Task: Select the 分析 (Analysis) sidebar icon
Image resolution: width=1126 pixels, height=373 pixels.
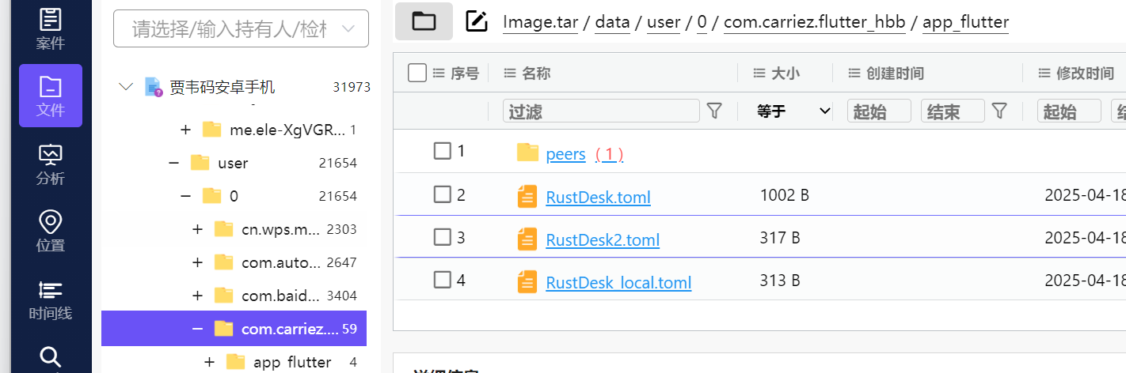Action: (x=51, y=164)
